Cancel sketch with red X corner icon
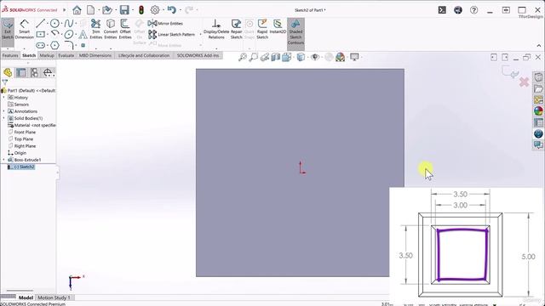Image resolution: width=545 pixels, height=306 pixels. pos(525,82)
